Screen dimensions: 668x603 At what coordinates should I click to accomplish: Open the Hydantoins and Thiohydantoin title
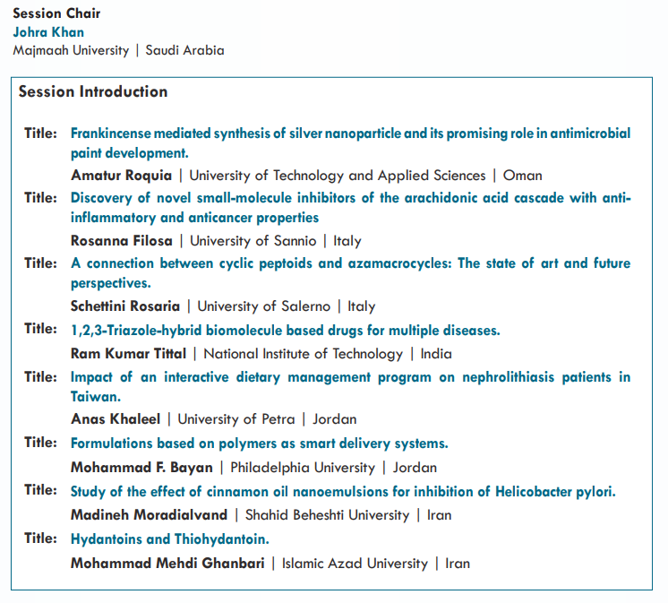(x=169, y=539)
